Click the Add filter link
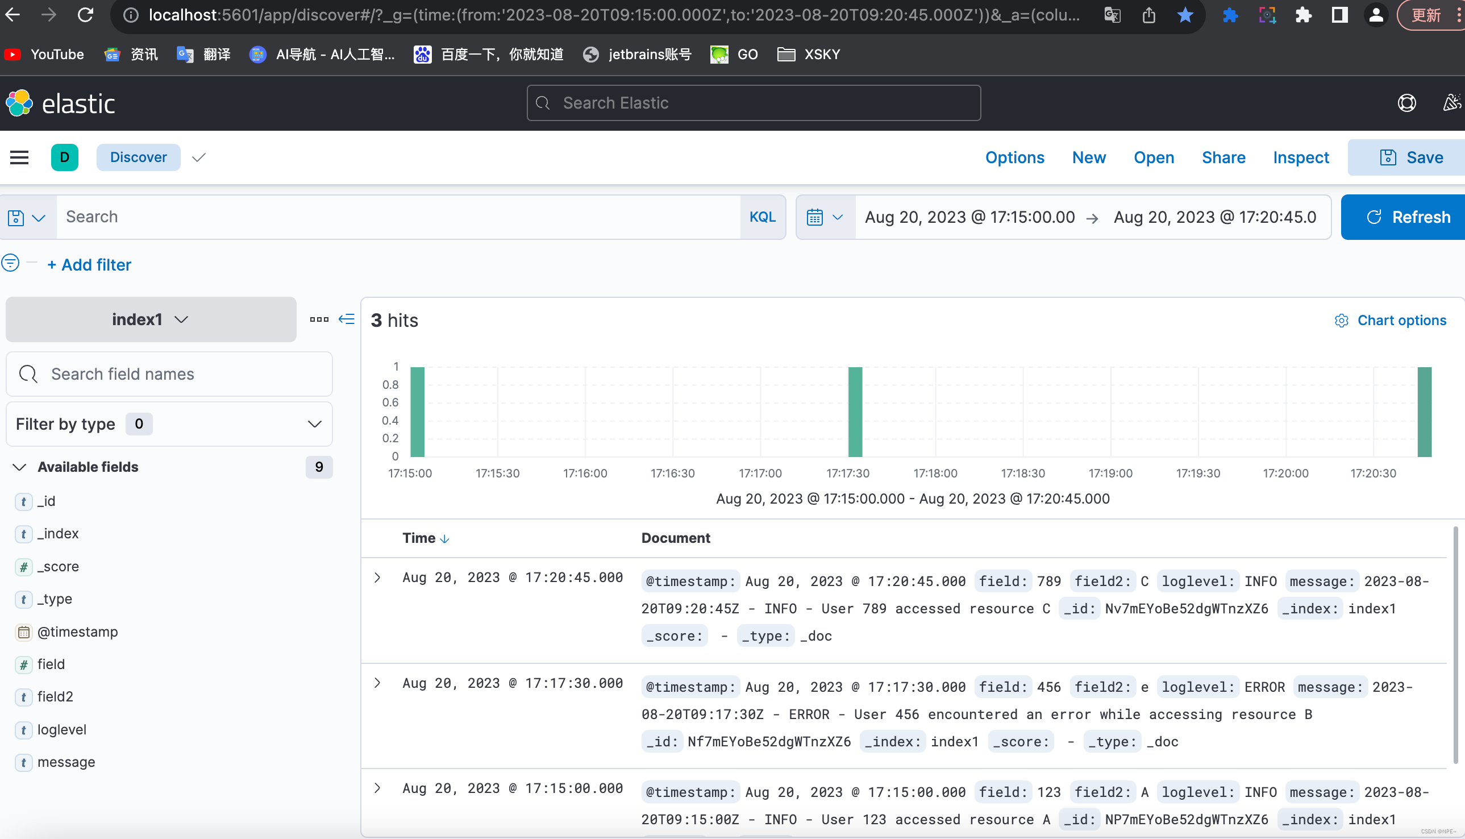The image size is (1465, 839). pos(90,264)
